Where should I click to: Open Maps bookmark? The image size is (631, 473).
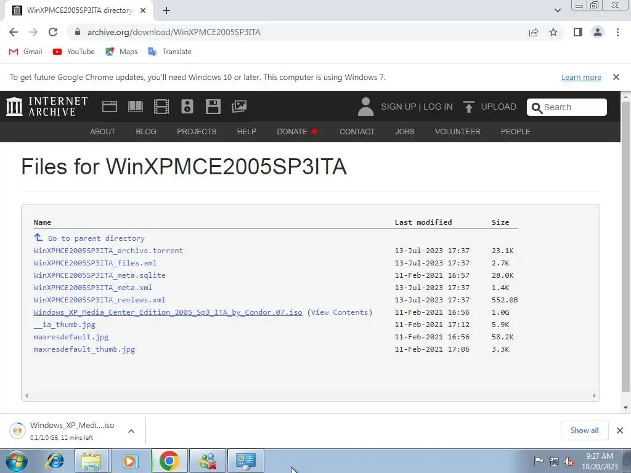point(121,52)
